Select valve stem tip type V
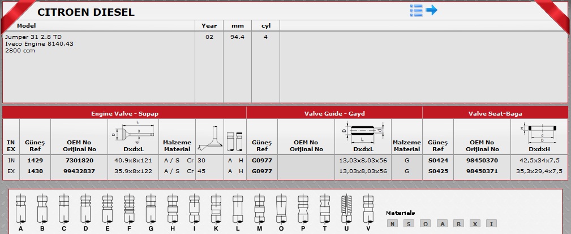571x234 pixels. point(368,209)
